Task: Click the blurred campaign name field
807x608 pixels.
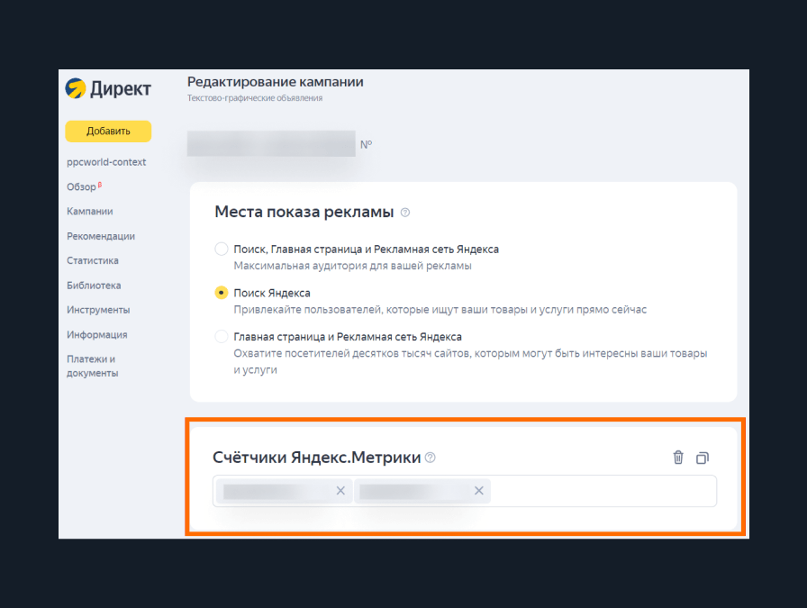Action: coord(271,143)
